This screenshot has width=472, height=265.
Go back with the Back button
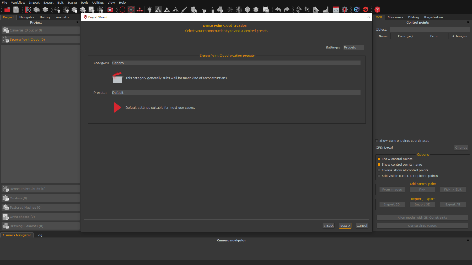[328, 225]
